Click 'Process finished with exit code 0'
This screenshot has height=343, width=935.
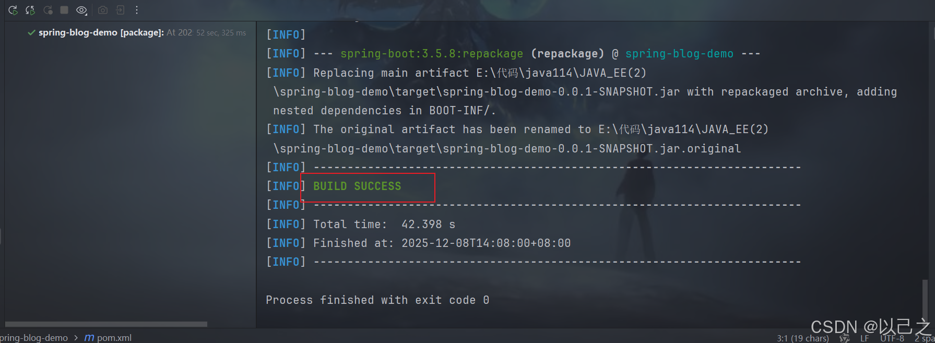coord(377,300)
